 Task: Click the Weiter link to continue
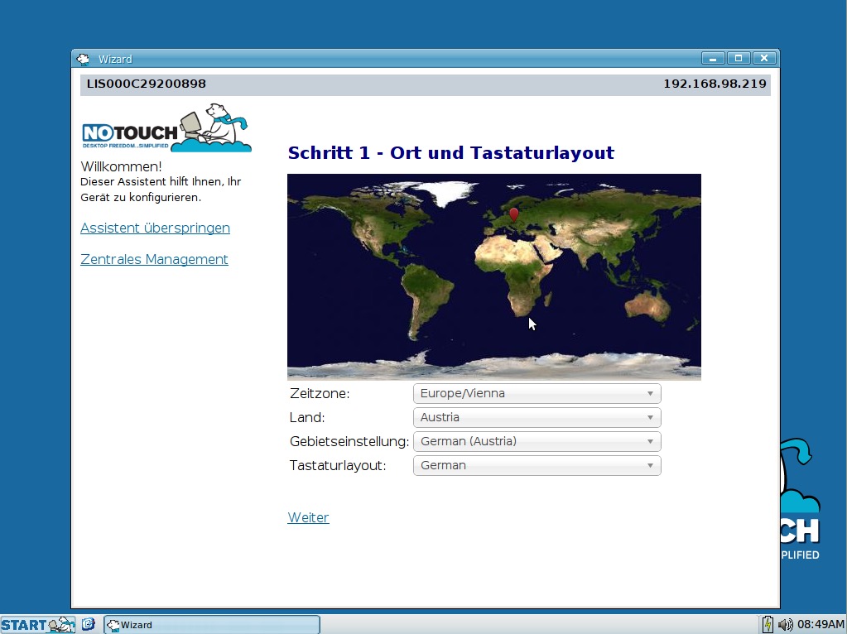coord(308,517)
